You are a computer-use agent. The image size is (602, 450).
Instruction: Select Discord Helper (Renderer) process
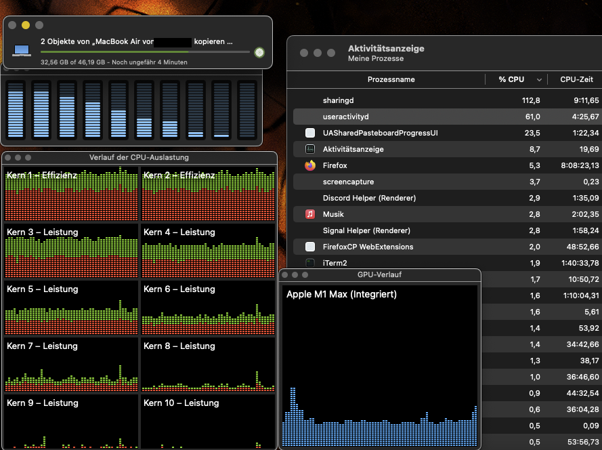448,198
